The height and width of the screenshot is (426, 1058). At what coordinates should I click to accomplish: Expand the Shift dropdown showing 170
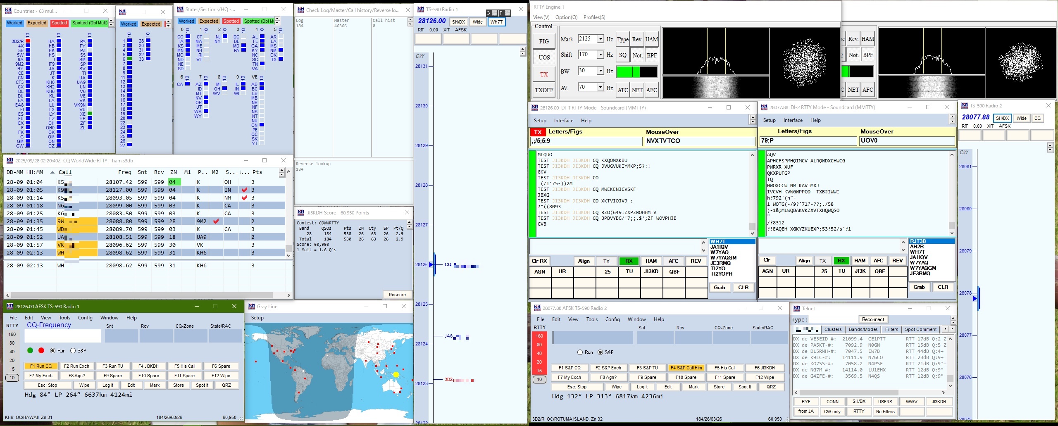click(600, 55)
